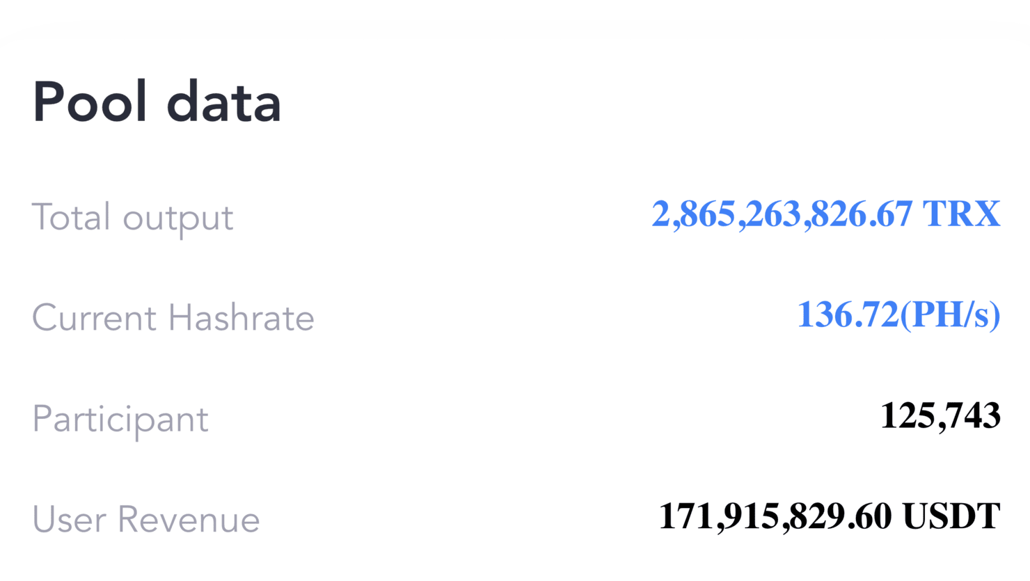Select the User Revenue label
Viewport: 1030px width, 581px height.
(x=146, y=520)
